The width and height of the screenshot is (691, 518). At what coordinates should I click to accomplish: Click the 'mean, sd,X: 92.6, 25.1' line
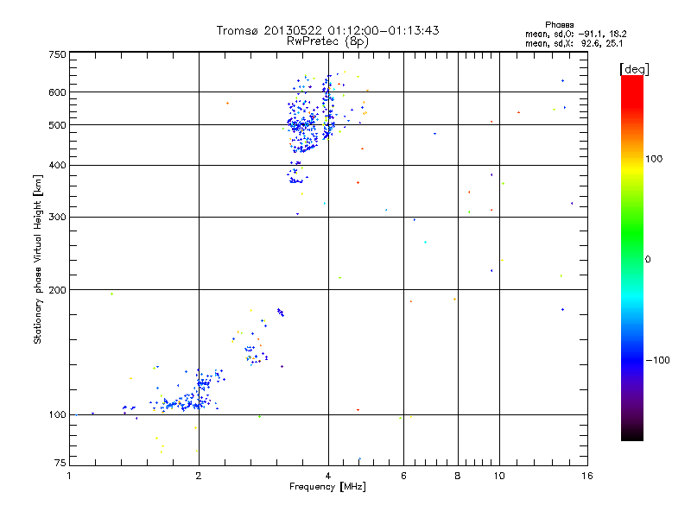(x=574, y=44)
